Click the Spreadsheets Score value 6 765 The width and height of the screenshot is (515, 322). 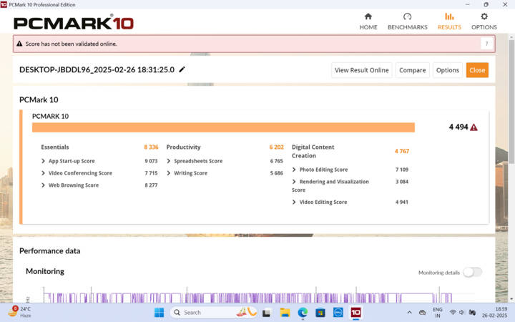tap(277, 161)
